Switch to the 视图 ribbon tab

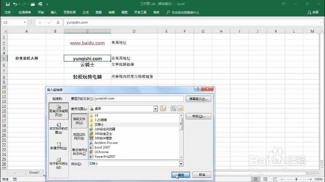(x=124, y=12)
